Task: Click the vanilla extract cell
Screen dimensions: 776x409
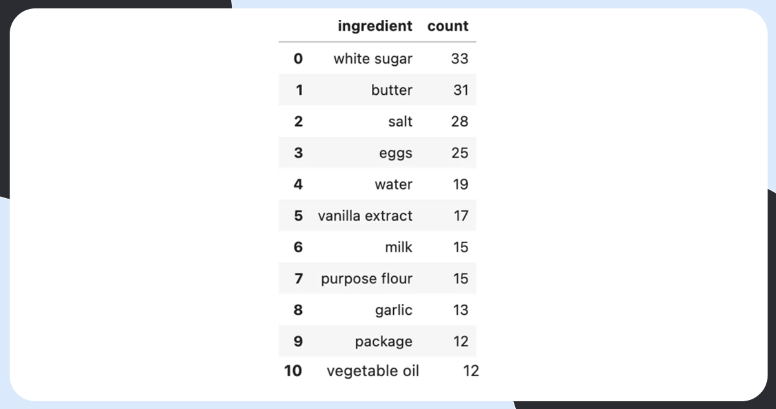Action: pyautogui.click(x=365, y=215)
